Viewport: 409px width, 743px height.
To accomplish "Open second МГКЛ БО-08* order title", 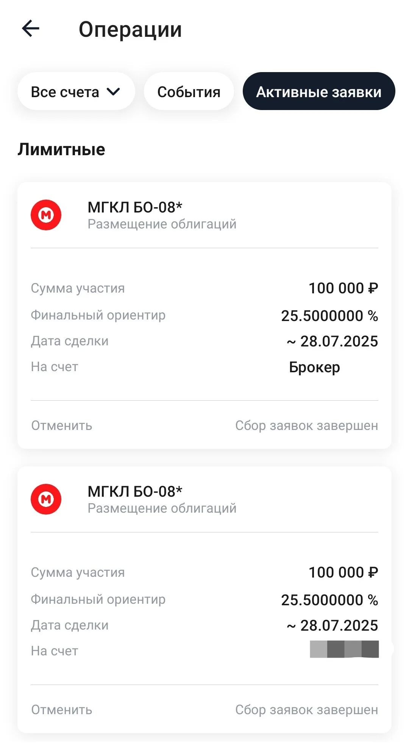I will (135, 491).
